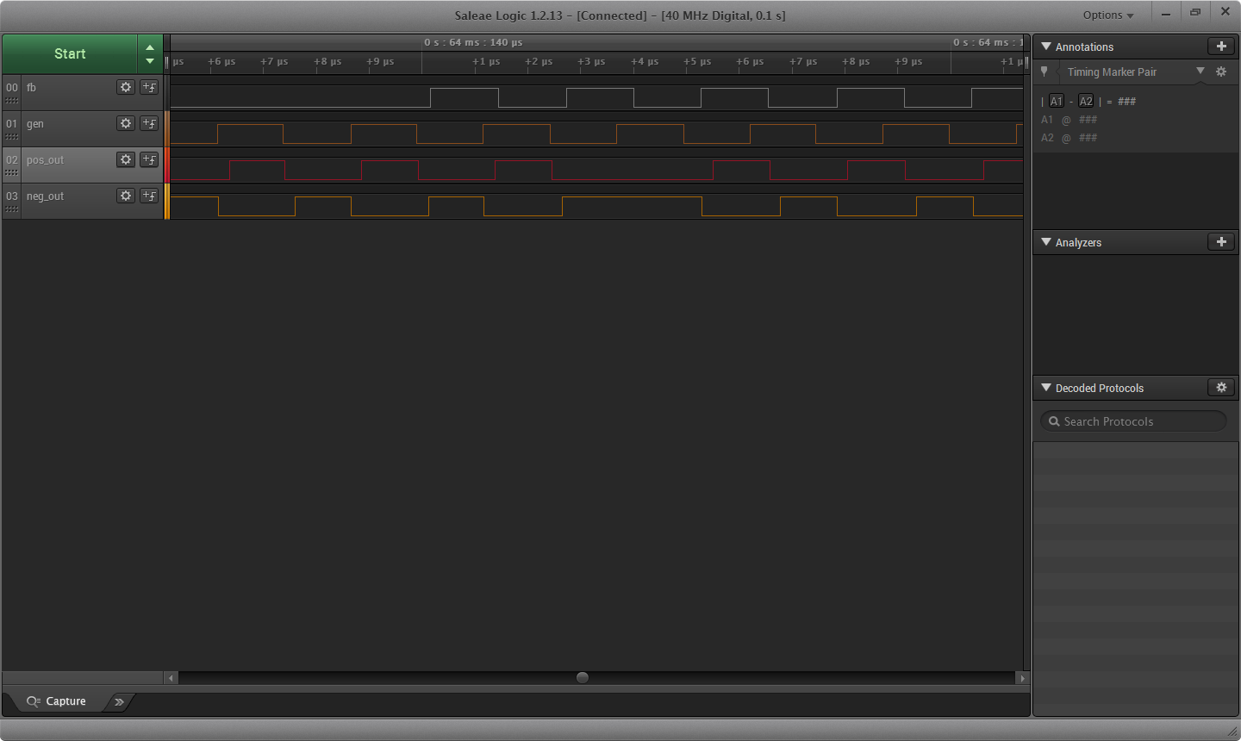
Task: Switch to the Capture tab
Action: click(57, 701)
